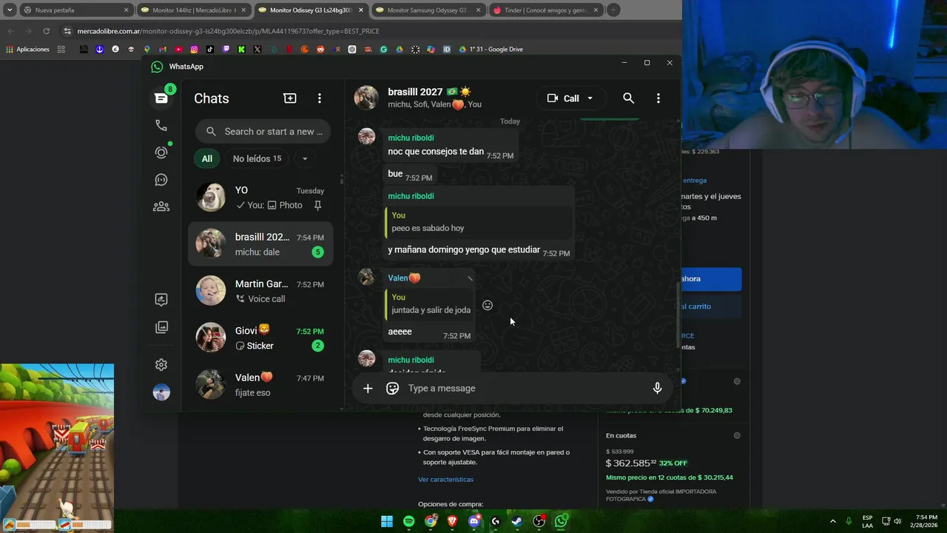Open Chrome tab search dropdown

10,10
